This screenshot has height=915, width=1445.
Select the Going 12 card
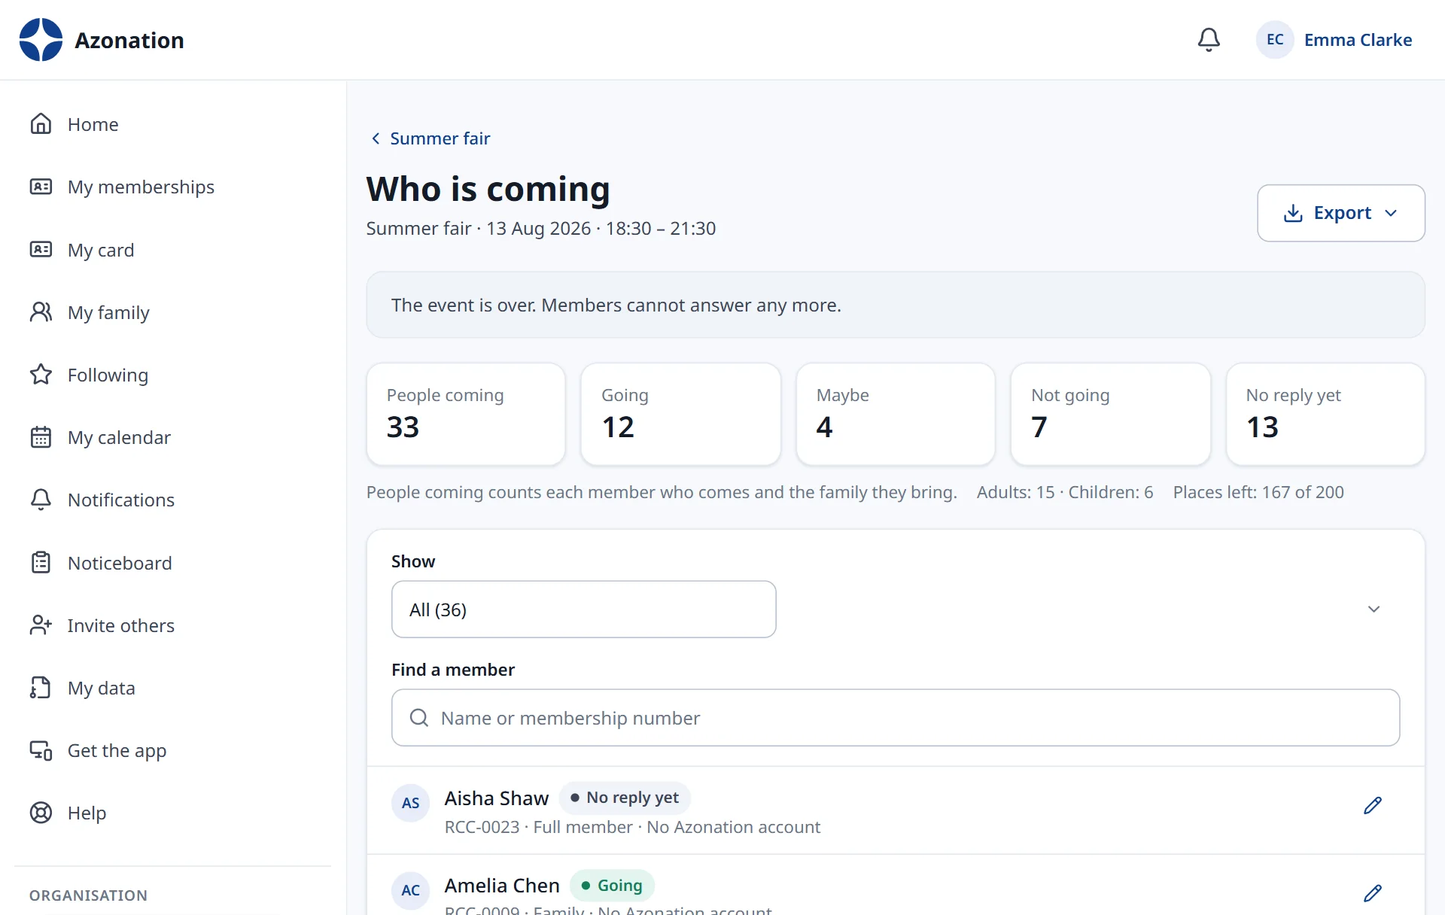click(680, 415)
